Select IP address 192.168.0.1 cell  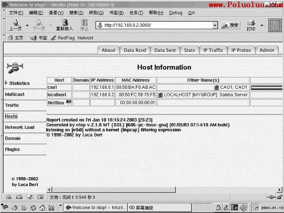pyautogui.click(x=103, y=87)
